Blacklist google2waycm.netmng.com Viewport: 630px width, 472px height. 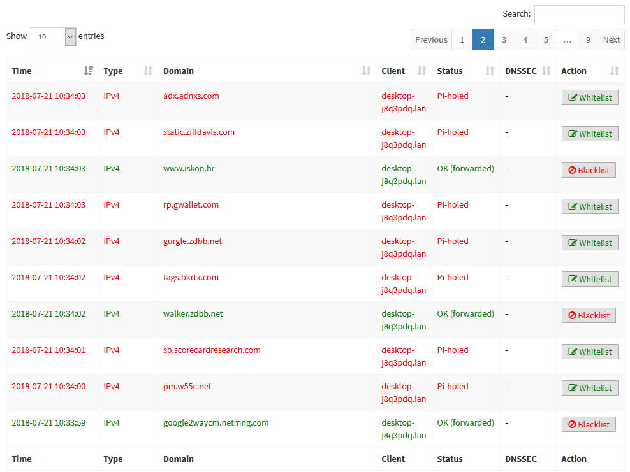pyautogui.click(x=589, y=424)
